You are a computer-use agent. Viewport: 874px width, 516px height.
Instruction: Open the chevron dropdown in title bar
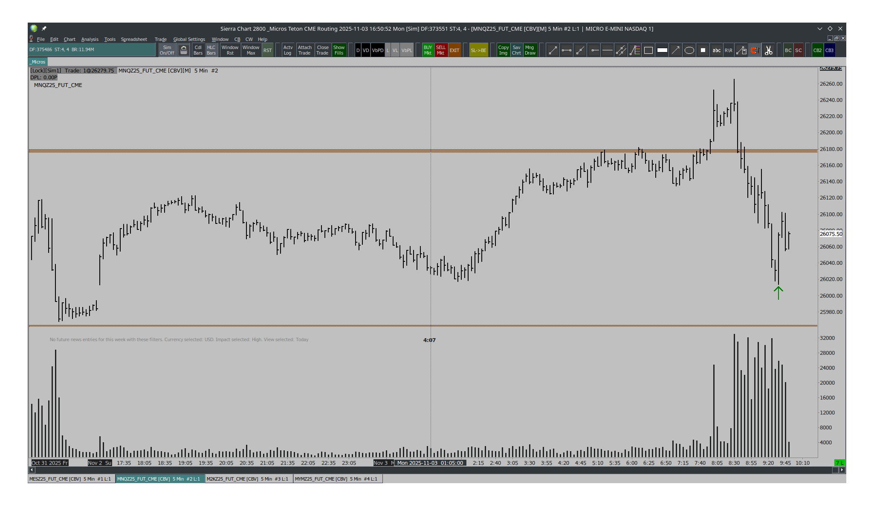coord(819,29)
